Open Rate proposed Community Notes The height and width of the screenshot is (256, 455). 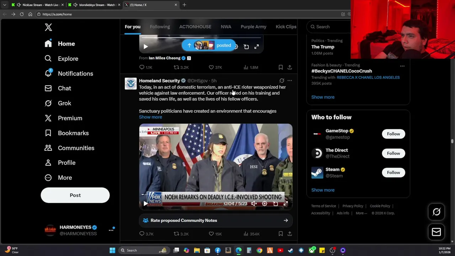click(216, 220)
